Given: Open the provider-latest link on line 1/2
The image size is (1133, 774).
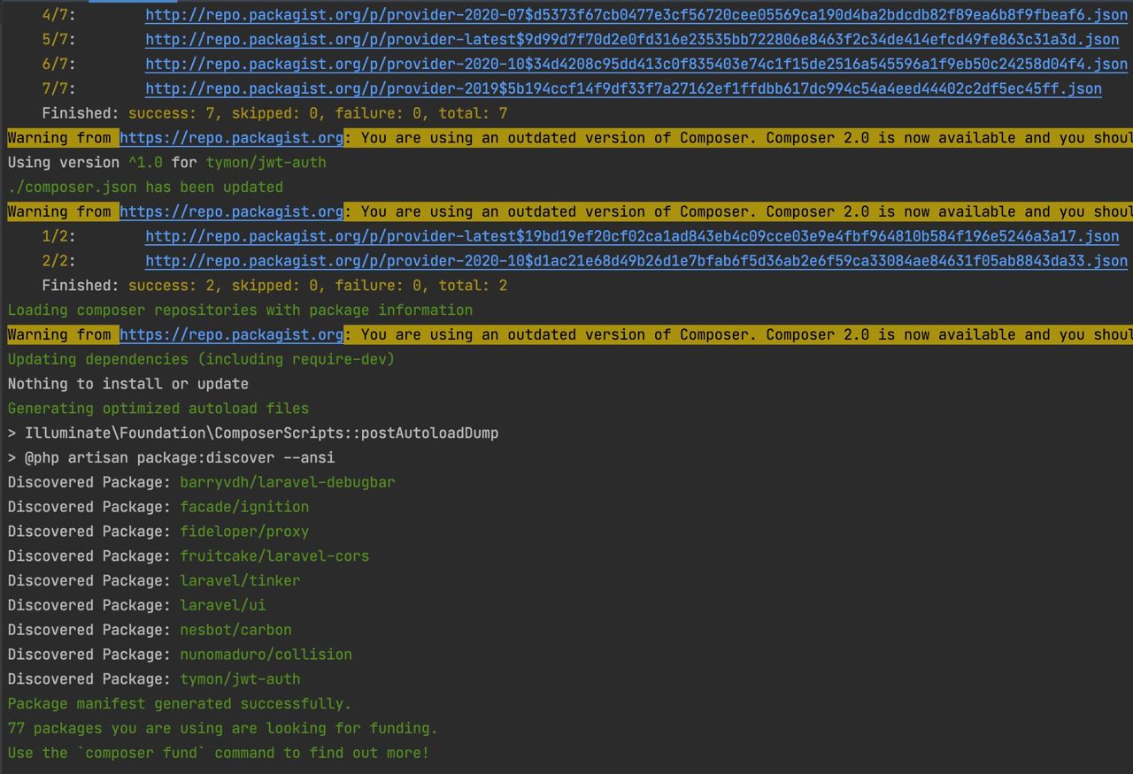Looking at the screenshot, I should pyautogui.click(x=632, y=237).
